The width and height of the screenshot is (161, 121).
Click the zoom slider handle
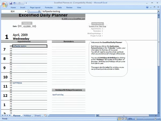tap(144, 119)
